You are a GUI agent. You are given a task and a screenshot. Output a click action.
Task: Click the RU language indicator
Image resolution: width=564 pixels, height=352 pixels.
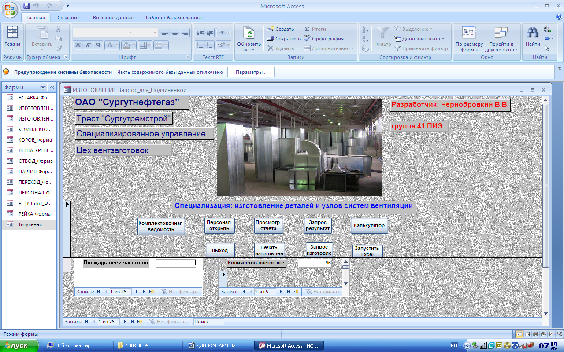(454, 345)
